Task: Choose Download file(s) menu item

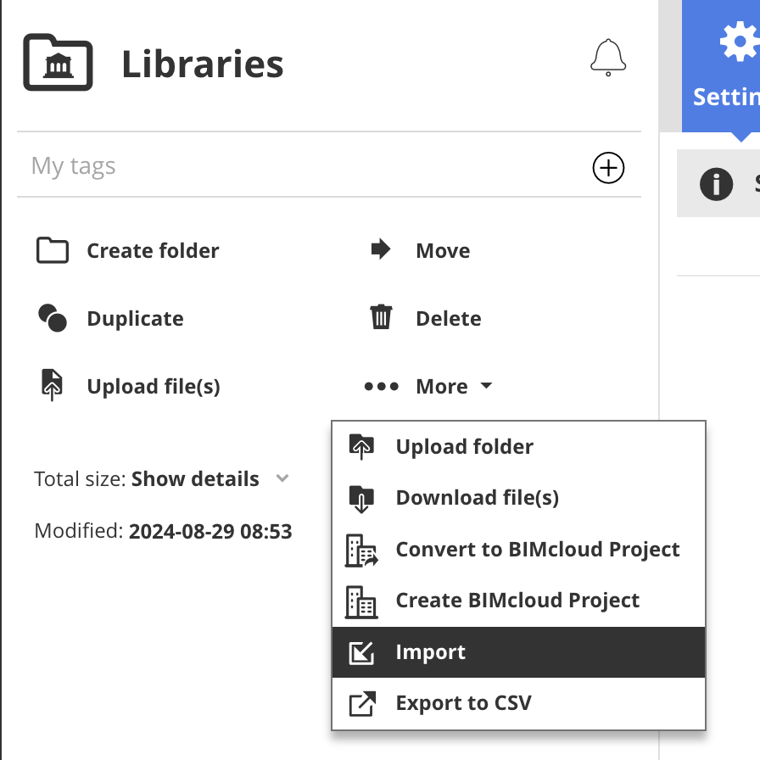Action: coord(477,498)
